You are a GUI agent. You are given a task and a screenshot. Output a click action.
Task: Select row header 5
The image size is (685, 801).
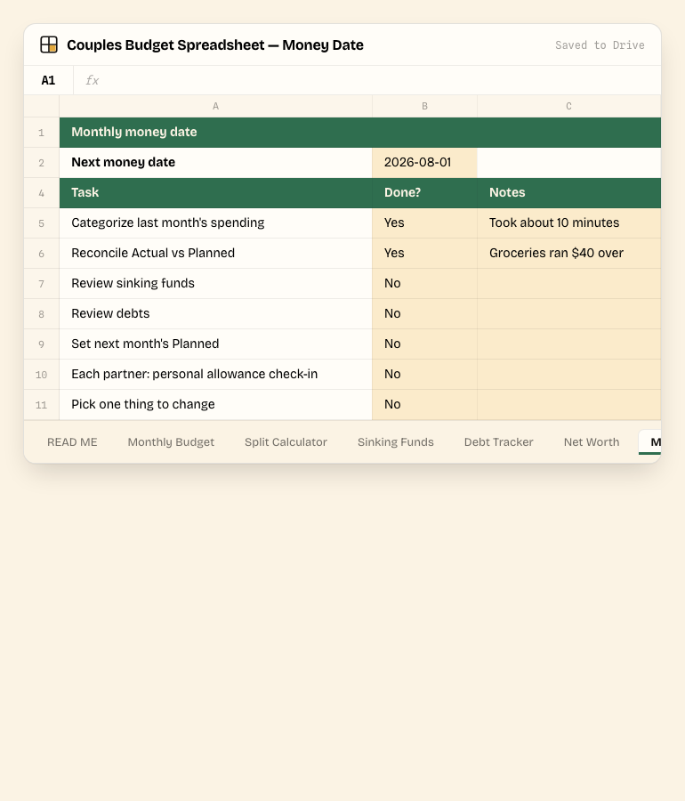click(42, 222)
